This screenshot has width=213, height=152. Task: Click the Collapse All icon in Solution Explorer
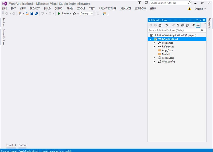(183, 25)
